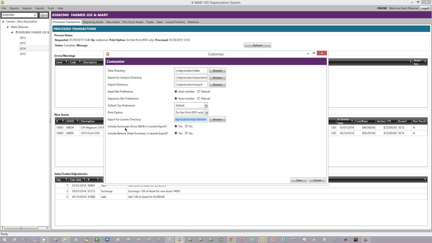Switch to the Beginning Assets tab
This screenshot has height=243, width=432.
(x=93, y=22)
